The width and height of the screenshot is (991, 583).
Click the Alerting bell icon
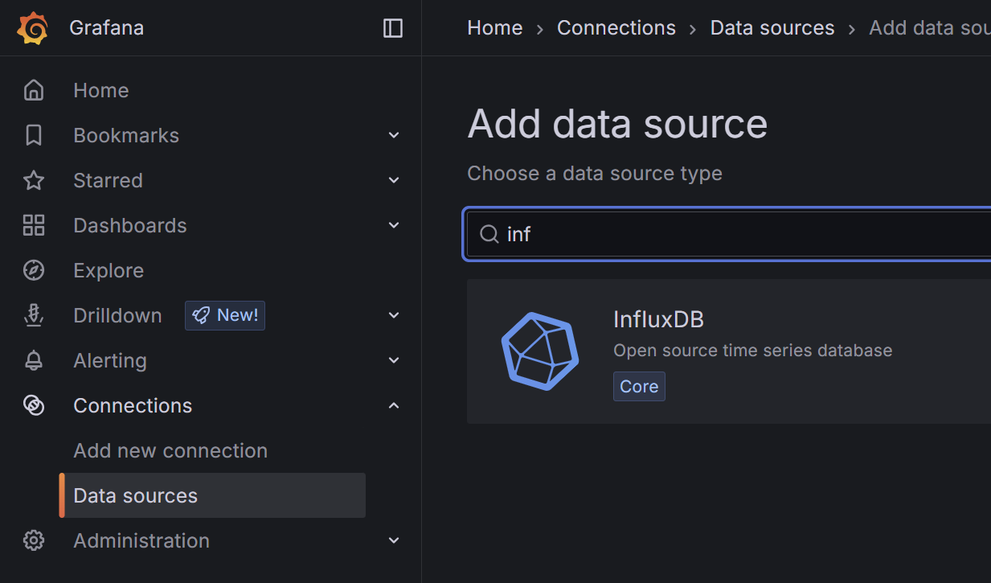tap(34, 360)
